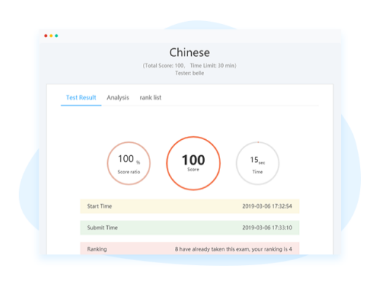Open the Test Result tab
Image resolution: width=382 pixels, height=282 pixels.
point(81,98)
